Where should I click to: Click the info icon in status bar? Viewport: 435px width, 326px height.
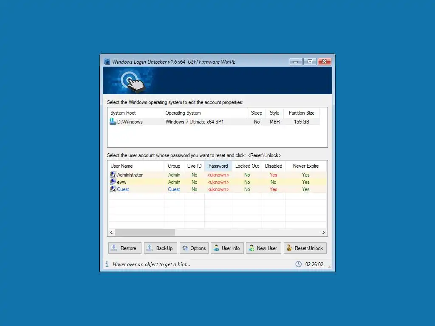pos(107,264)
